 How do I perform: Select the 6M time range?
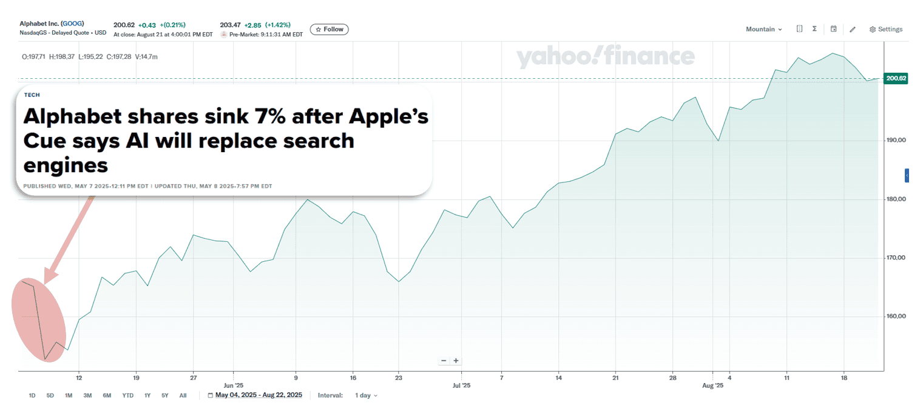click(107, 395)
